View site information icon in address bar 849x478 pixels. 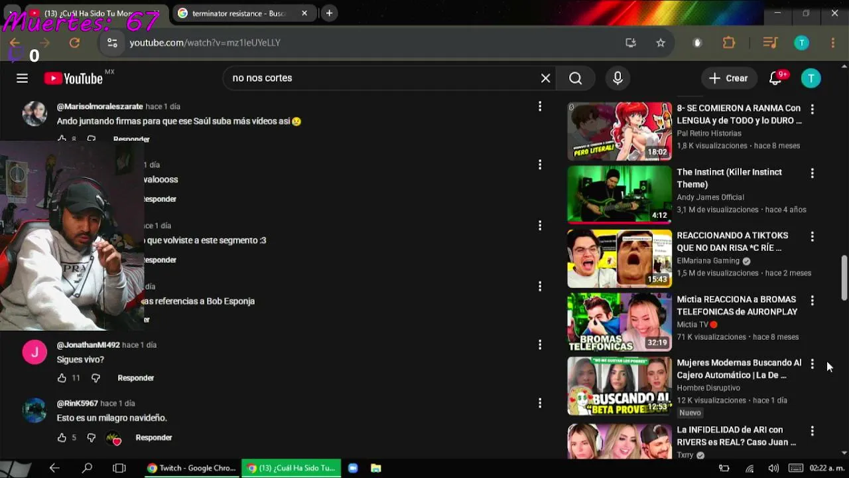click(112, 42)
